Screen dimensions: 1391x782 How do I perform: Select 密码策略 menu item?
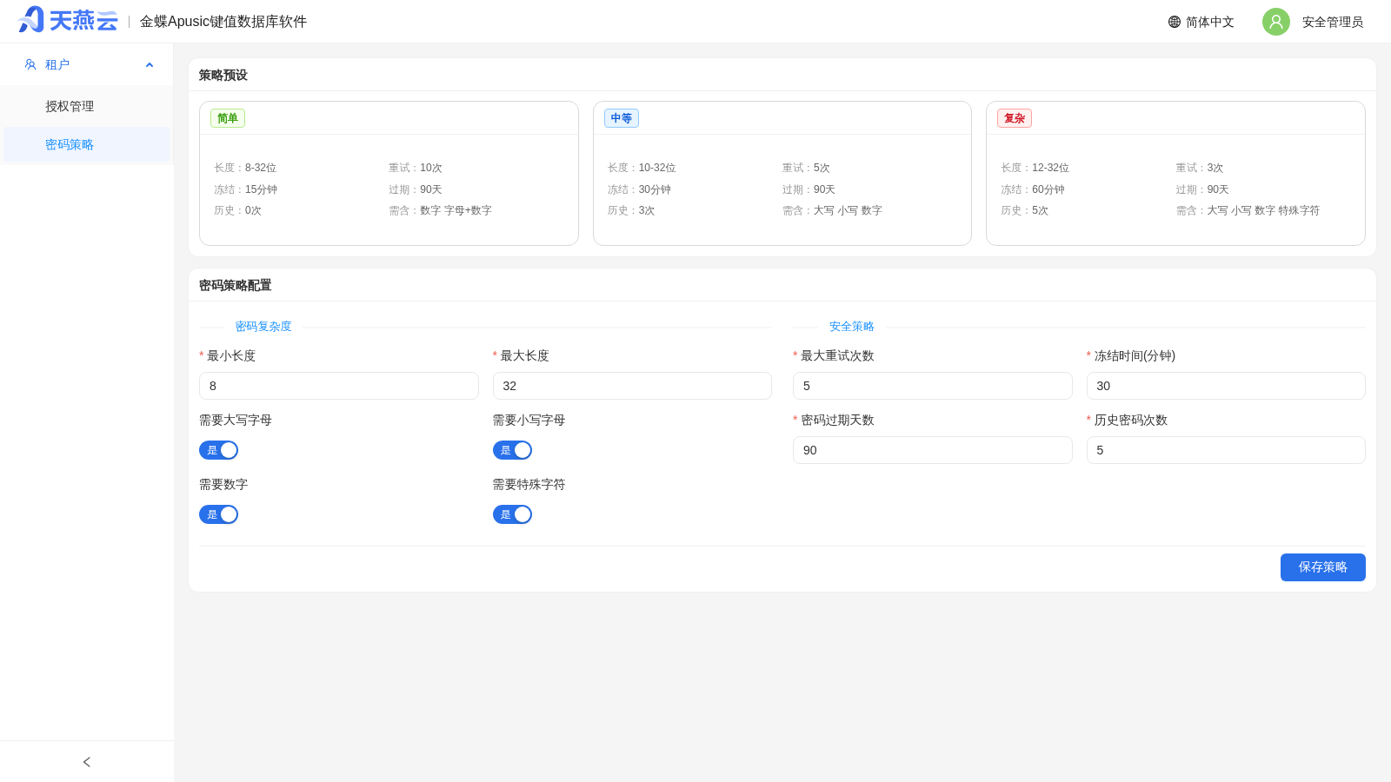pos(87,144)
